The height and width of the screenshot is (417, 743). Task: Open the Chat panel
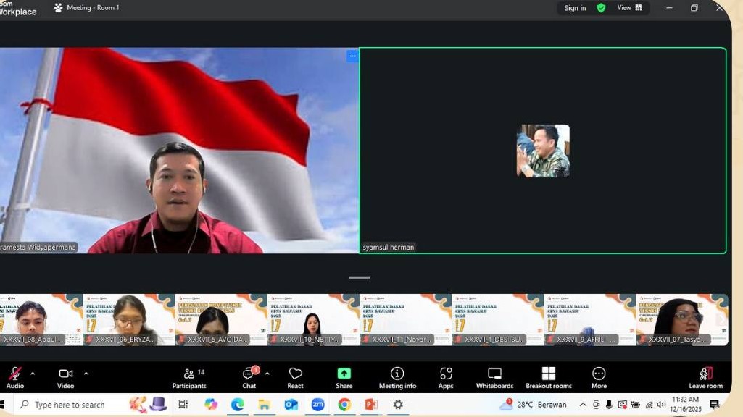pyautogui.click(x=249, y=377)
